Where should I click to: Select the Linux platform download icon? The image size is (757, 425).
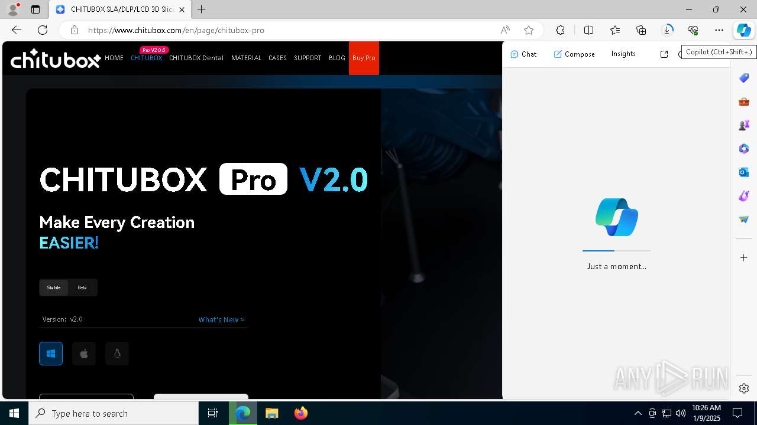click(x=117, y=354)
